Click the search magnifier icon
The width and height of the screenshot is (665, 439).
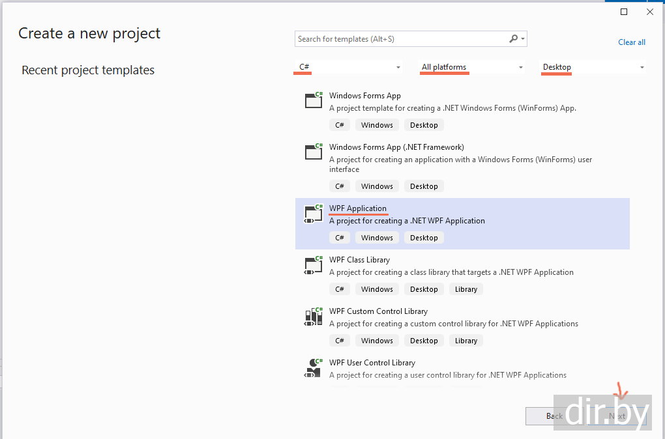[x=514, y=39]
